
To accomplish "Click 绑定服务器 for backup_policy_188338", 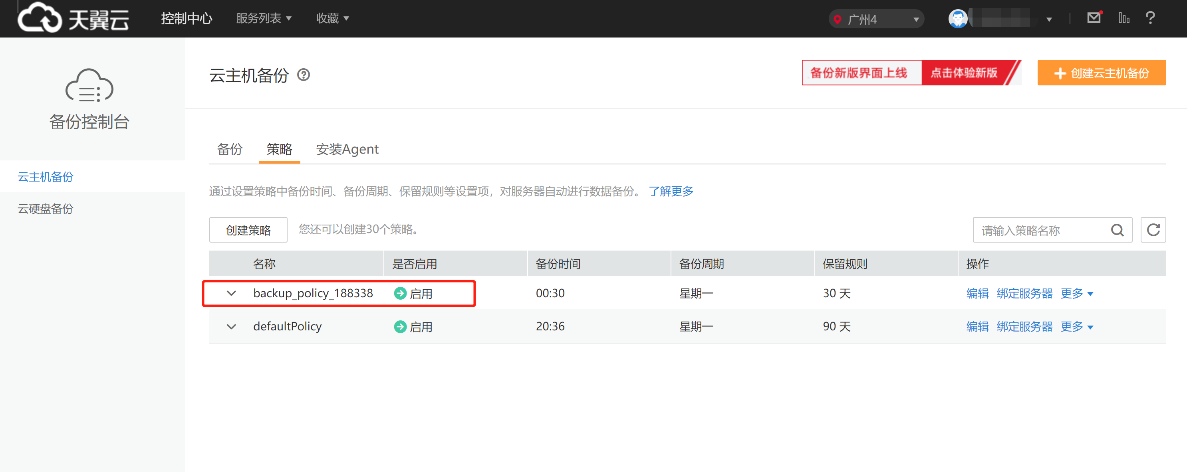I will 1024,293.
